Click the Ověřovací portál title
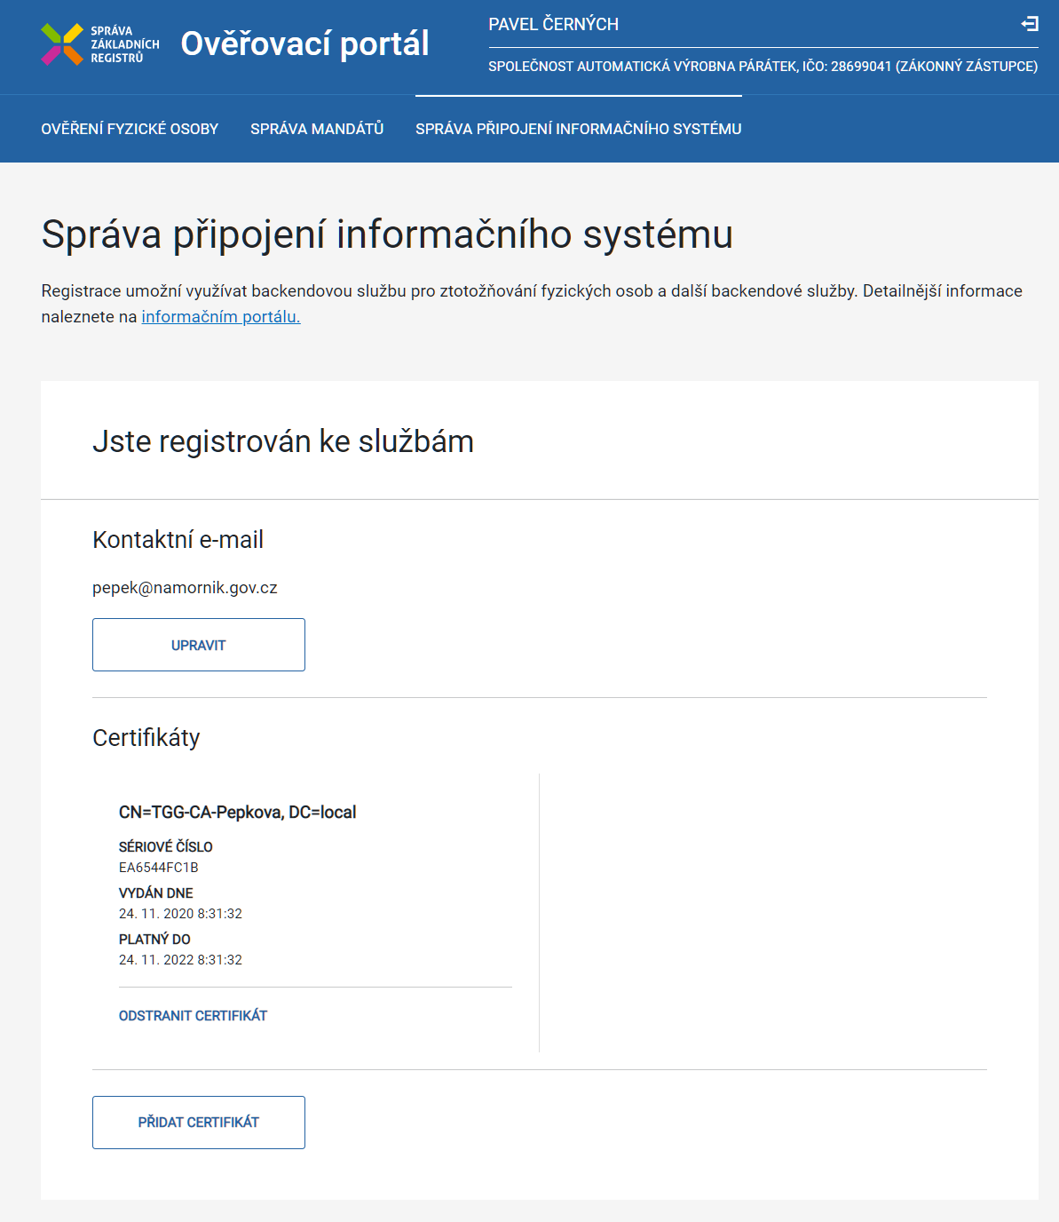This screenshot has width=1059, height=1222. click(304, 44)
